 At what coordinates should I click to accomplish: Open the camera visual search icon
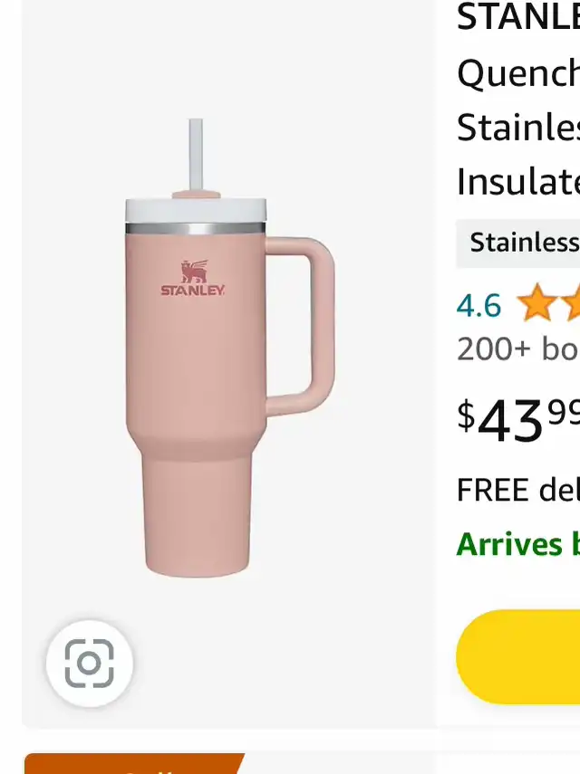point(90,663)
